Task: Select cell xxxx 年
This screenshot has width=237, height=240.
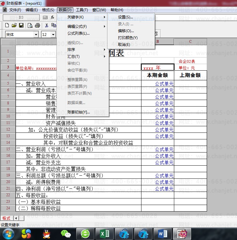Action: pos(157,67)
